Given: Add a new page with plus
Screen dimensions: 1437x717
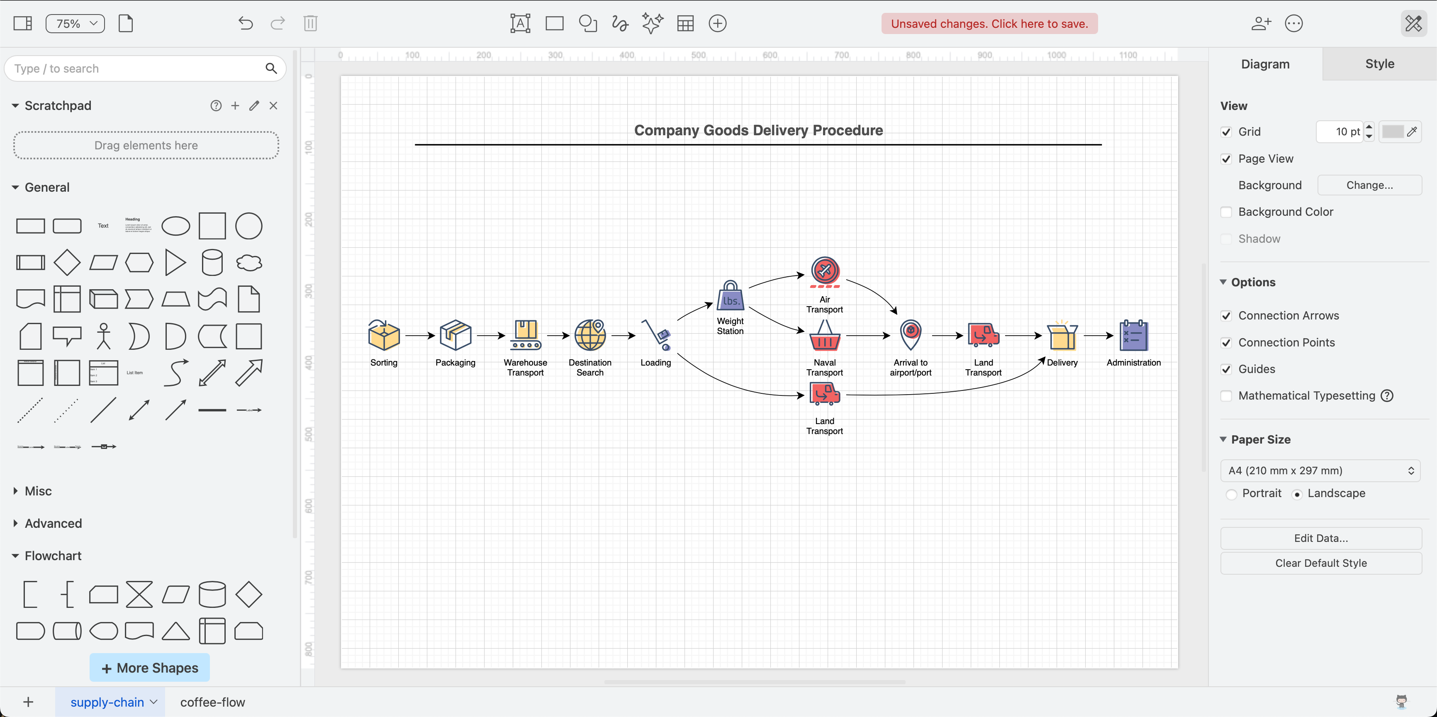Looking at the screenshot, I should (29, 702).
